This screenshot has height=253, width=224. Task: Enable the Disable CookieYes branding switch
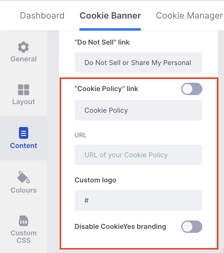point(192,227)
